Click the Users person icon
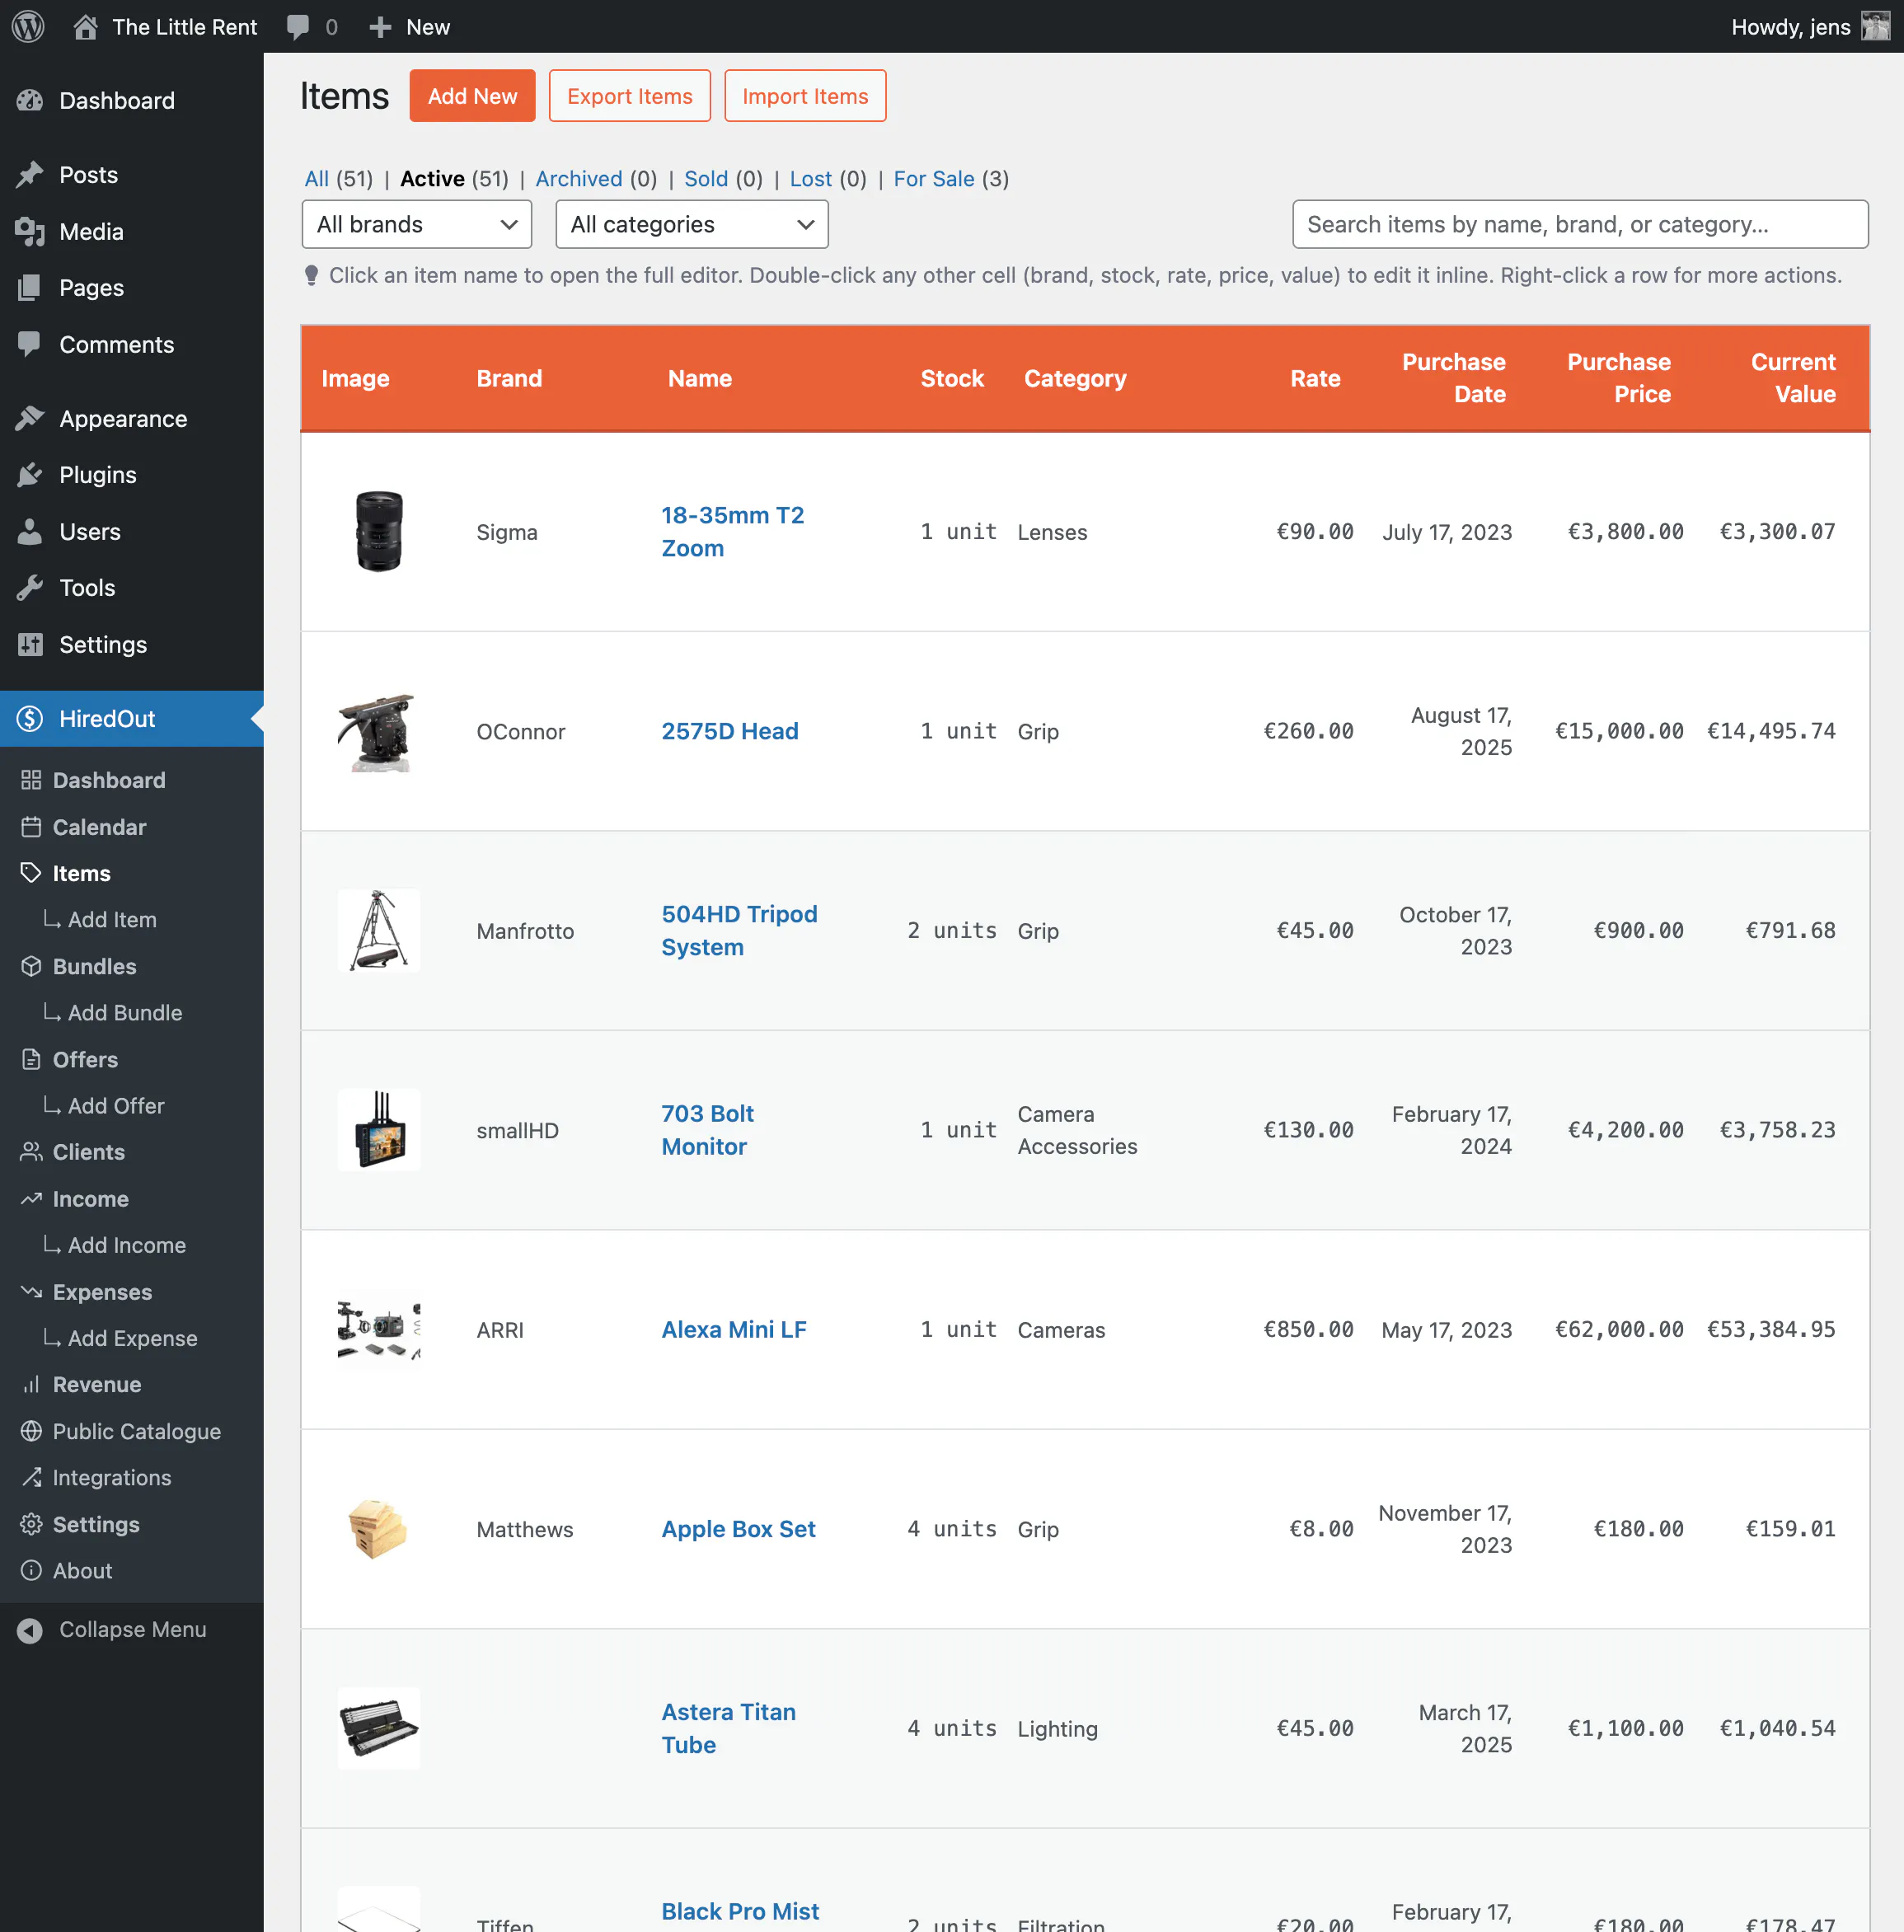Image resolution: width=1904 pixels, height=1932 pixels. (x=30, y=531)
